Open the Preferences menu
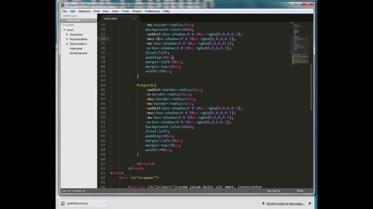The height and width of the screenshot is (209, 373). pos(153,11)
